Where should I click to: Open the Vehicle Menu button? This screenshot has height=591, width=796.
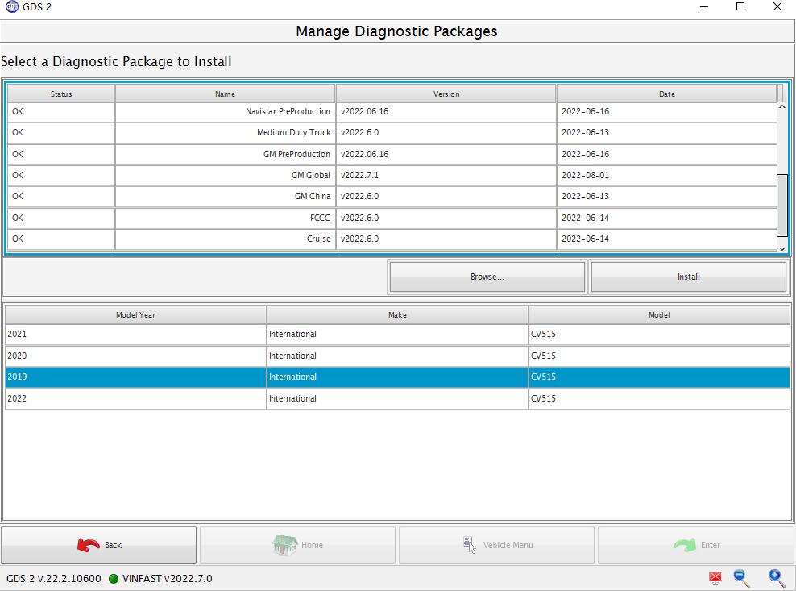(496, 545)
